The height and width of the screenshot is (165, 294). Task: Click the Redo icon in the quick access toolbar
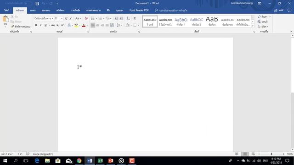[51, 3]
